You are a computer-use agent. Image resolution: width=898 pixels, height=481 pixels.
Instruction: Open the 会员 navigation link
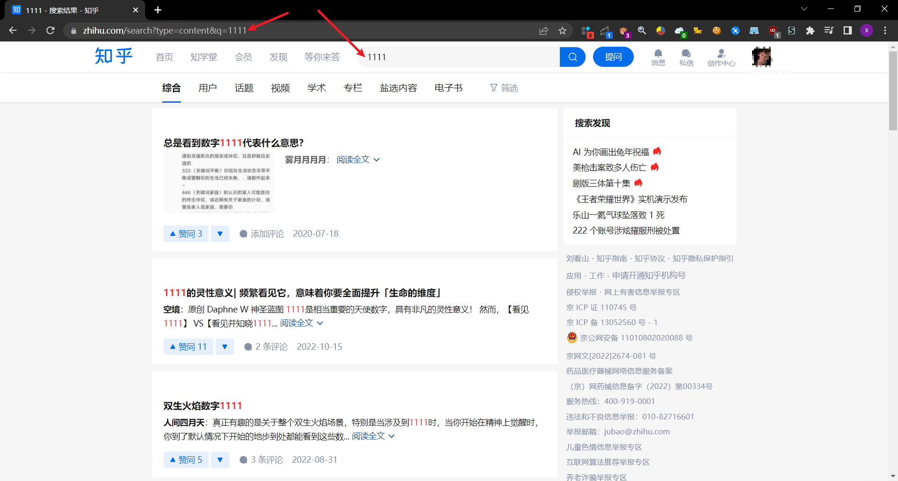coord(243,57)
